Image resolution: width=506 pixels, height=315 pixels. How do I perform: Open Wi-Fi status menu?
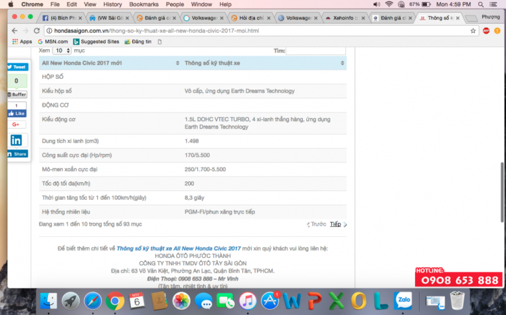pos(389,5)
